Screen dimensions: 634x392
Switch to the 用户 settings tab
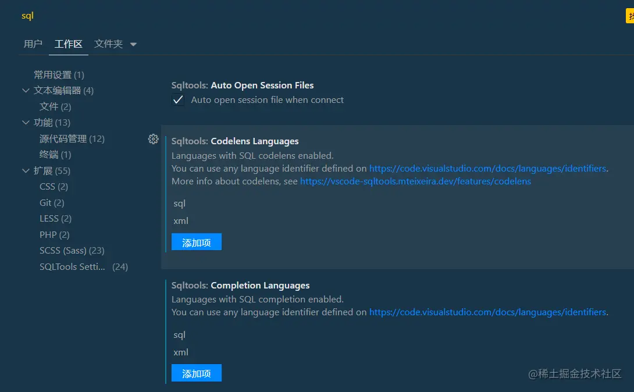point(33,44)
